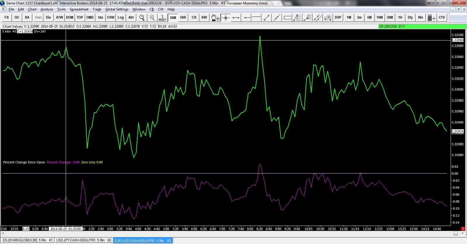
Task: Switch to the 5M timeframe
Action: pos(370,17)
